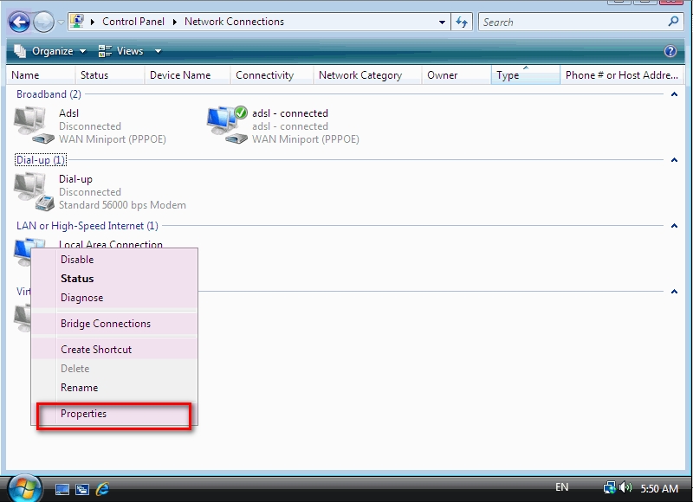Select the connected adsl connection icon
Image resolution: width=693 pixels, height=502 pixels.
coord(226,125)
